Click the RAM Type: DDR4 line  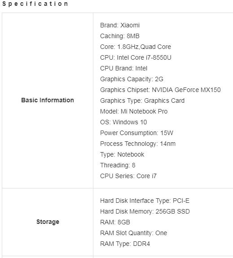pos(125,244)
